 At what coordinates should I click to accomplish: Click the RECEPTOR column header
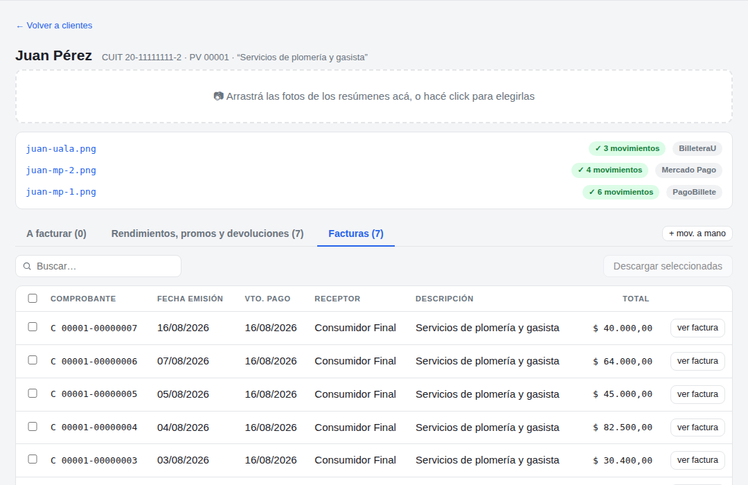pyautogui.click(x=337, y=299)
